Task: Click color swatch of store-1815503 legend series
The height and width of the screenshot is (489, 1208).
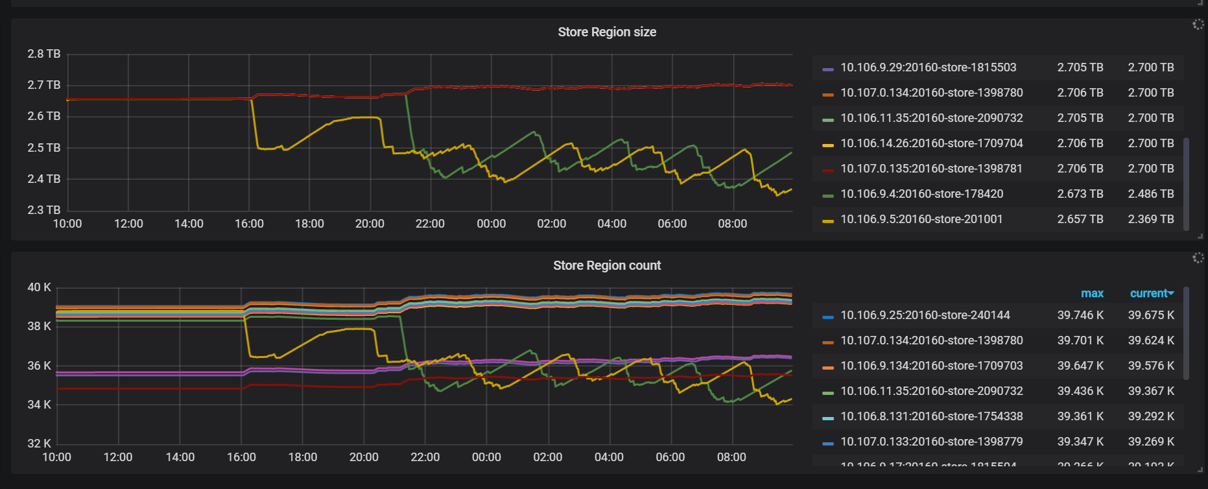Action: [828, 68]
